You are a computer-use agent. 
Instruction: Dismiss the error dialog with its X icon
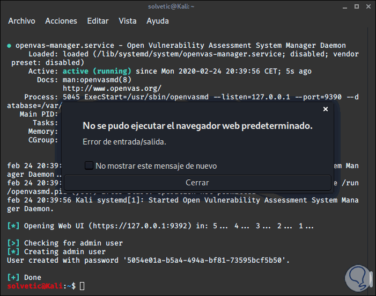tap(325, 109)
